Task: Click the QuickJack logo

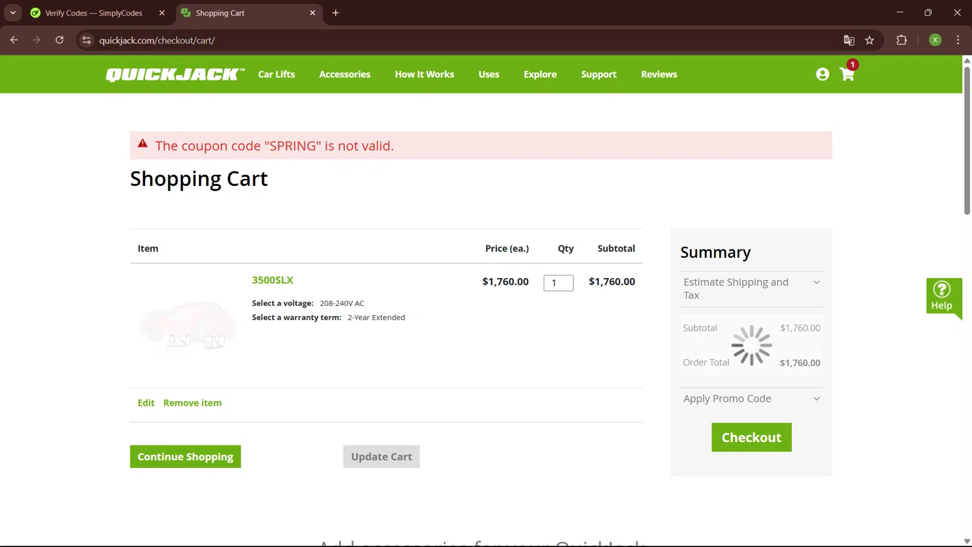Action: [x=175, y=75]
